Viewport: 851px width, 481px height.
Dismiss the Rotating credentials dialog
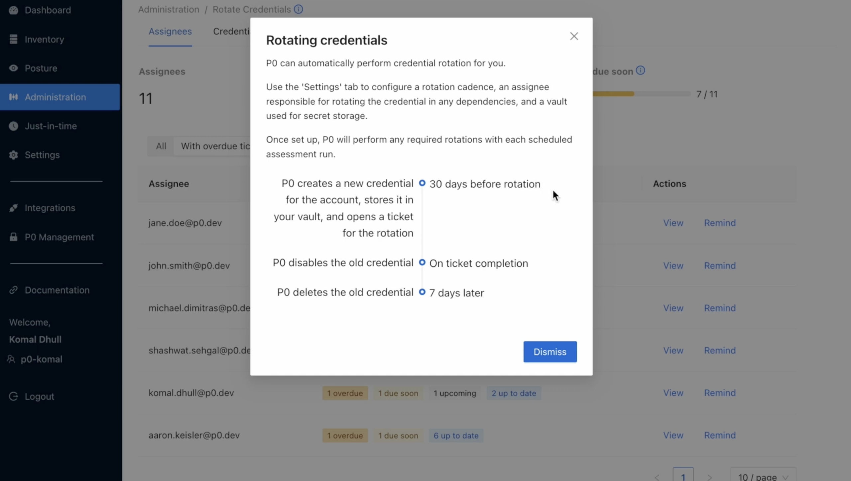click(550, 352)
